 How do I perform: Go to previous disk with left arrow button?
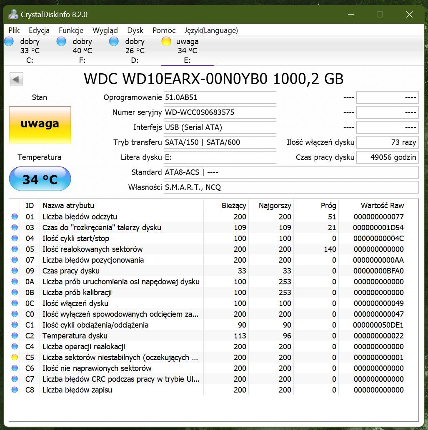click(x=16, y=79)
